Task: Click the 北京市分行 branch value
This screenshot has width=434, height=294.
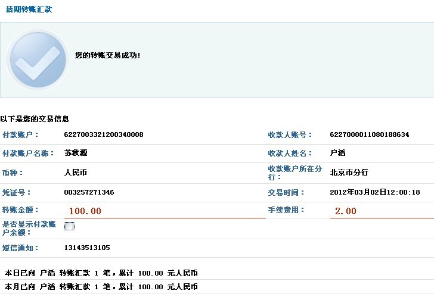Action: coord(349,172)
